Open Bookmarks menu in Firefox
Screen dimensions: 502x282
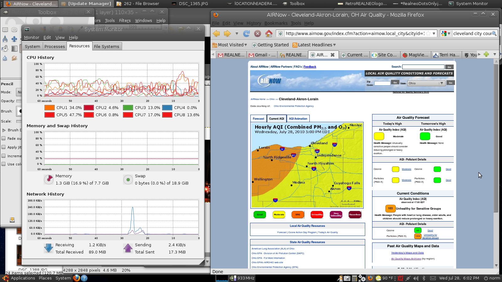[276, 23]
